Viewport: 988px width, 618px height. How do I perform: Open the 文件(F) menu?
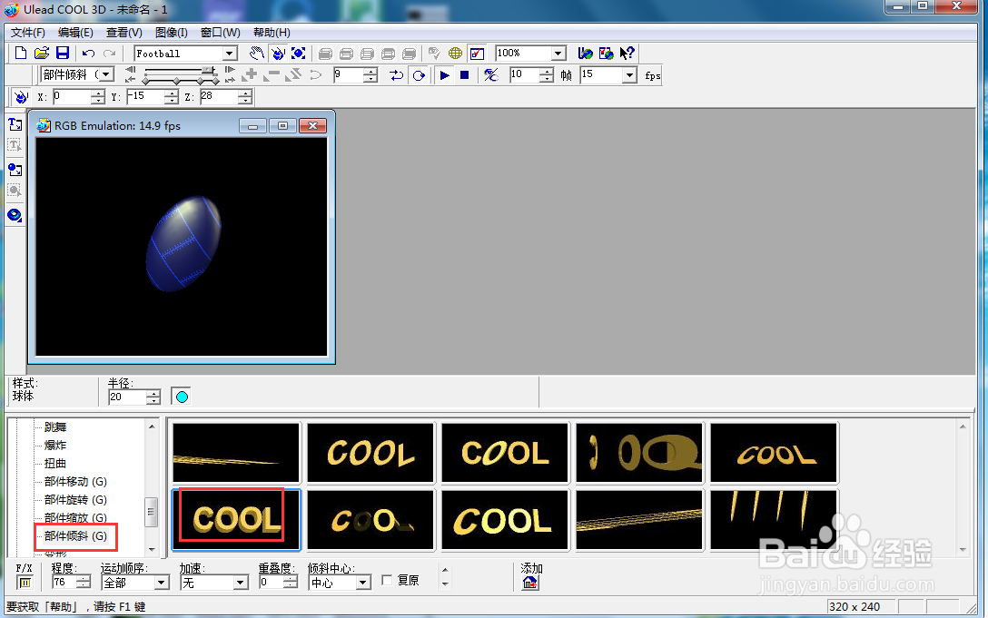(28, 33)
